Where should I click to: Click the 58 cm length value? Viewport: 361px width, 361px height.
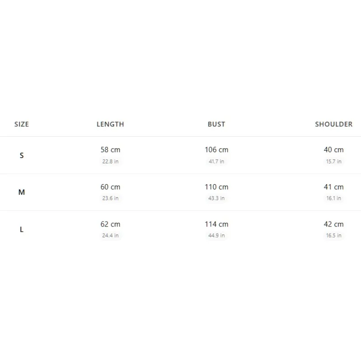pos(110,150)
